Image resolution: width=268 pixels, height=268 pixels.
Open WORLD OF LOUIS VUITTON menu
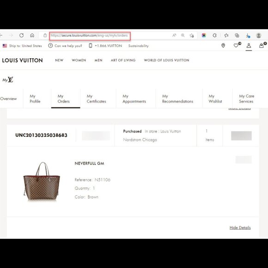(166, 60)
